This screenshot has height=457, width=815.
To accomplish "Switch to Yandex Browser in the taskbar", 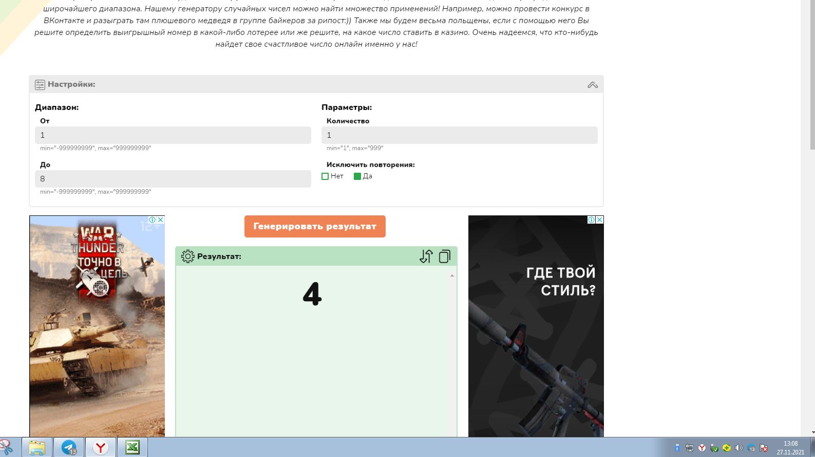I will [101, 447].
